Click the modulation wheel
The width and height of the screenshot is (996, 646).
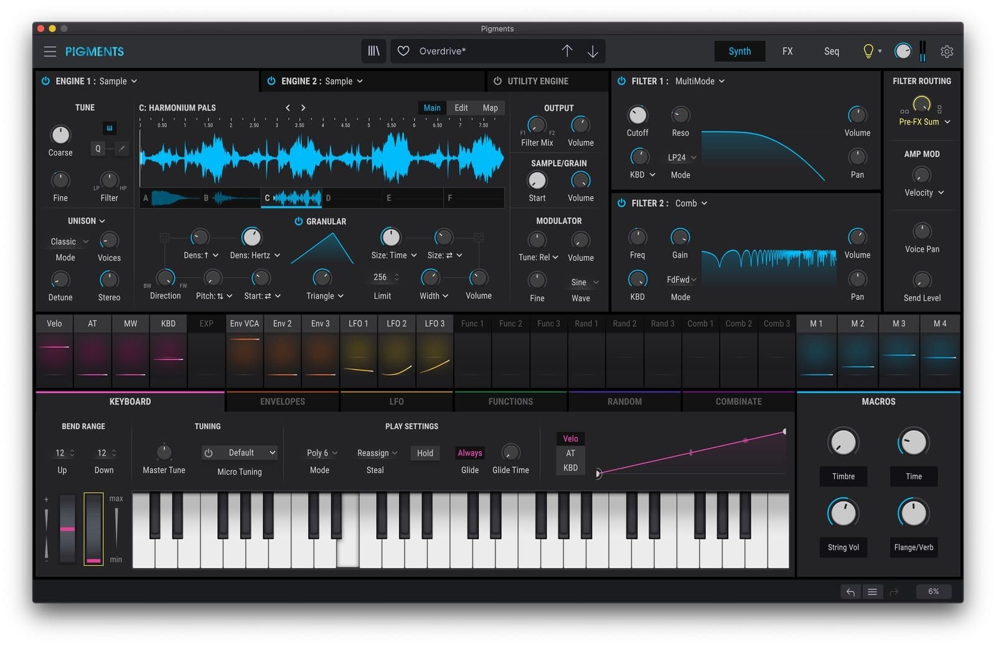coord(93,528)
